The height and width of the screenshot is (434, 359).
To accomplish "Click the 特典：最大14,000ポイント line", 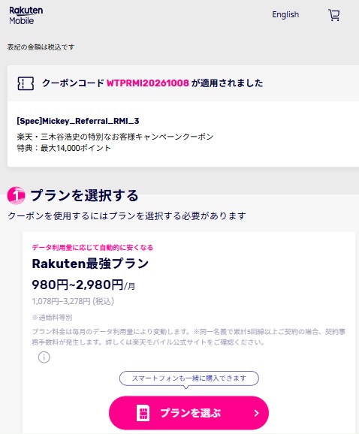I will (64, 148).
